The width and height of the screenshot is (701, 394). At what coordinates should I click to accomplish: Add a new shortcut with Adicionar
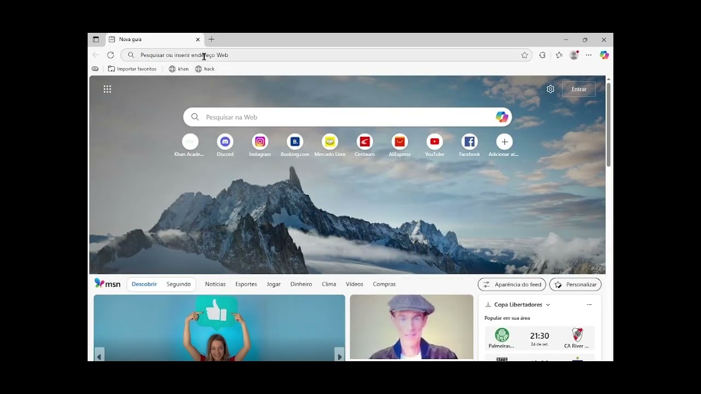(504, 146)
